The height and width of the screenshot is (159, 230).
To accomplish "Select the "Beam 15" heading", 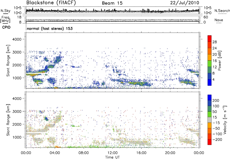I will click(x=112, y=3).
